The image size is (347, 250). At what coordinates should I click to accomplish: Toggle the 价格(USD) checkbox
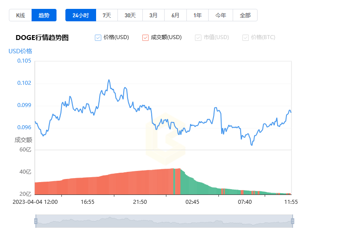pos(98,38)
